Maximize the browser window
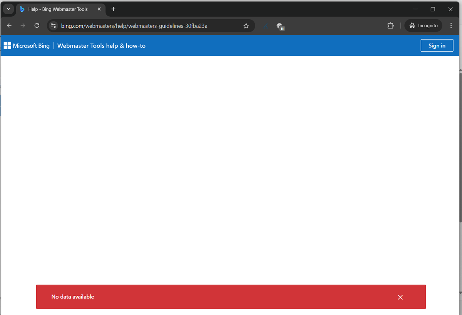 coord(433,9)
